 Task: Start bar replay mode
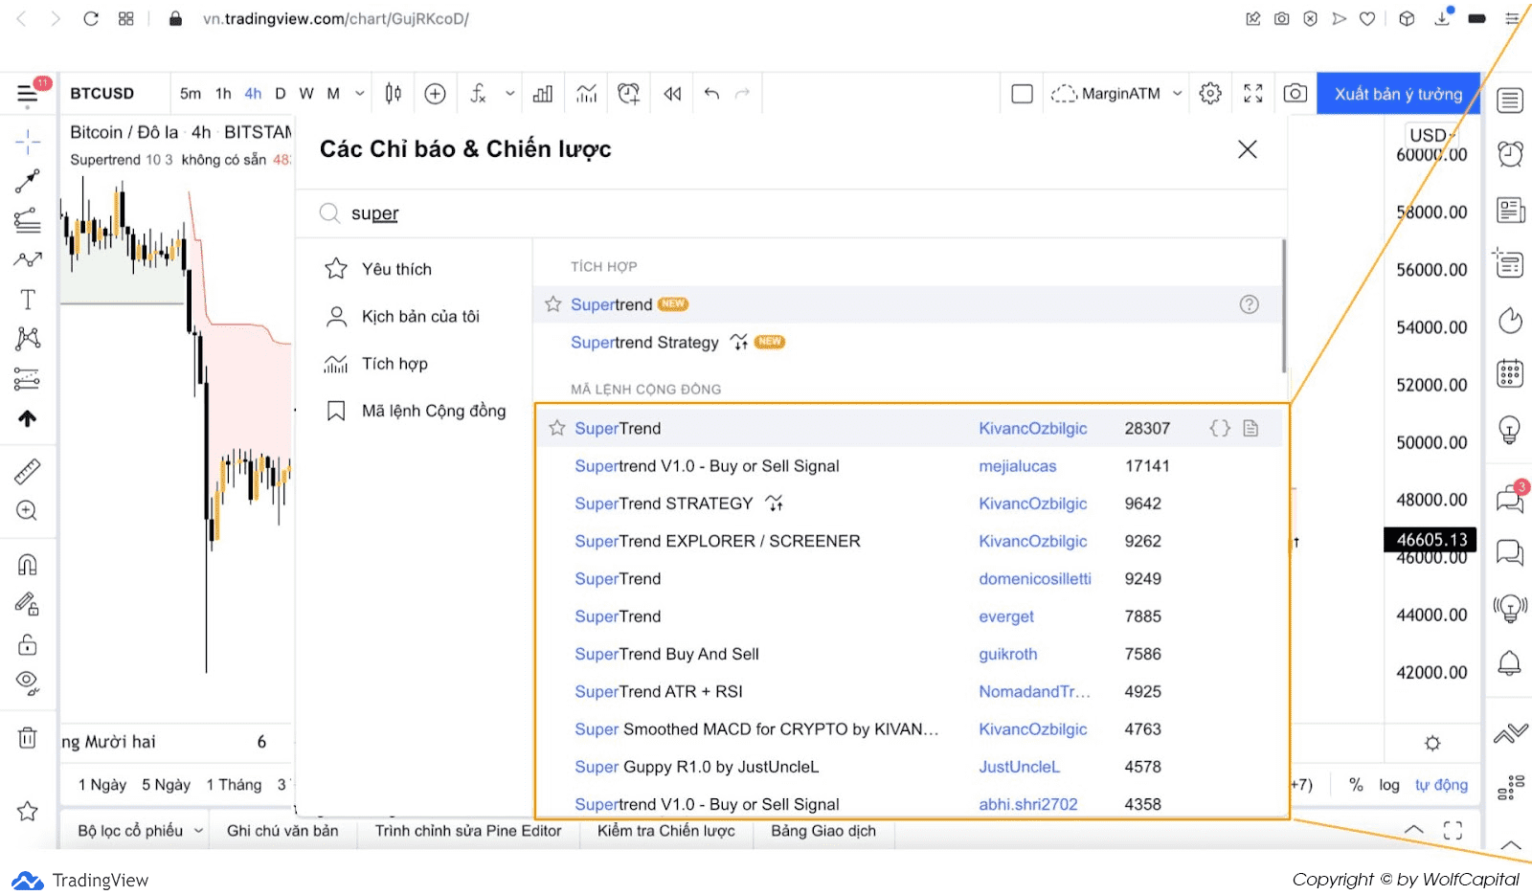(672, 93)
